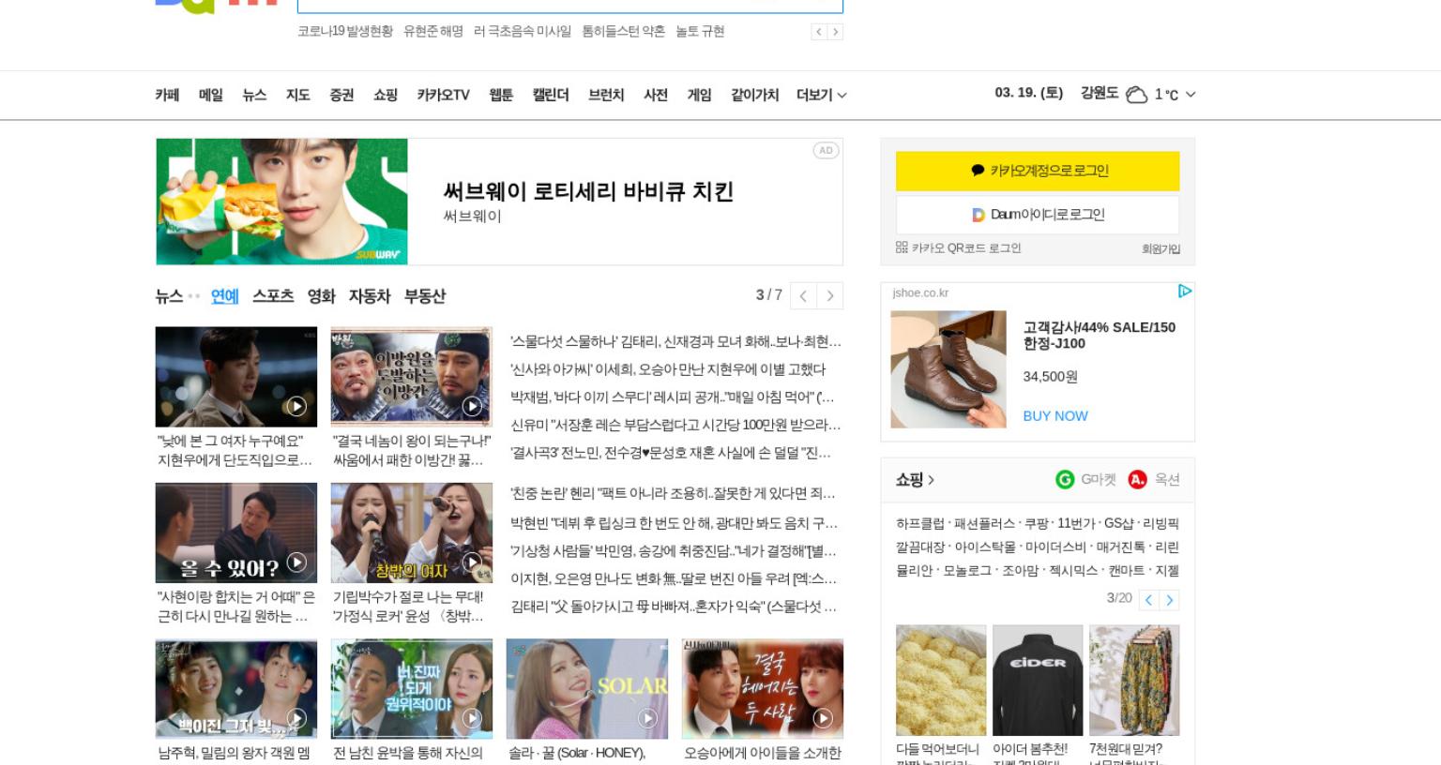Switch to the 연예 news tab
Image resolution: width=1441 pixels, height=765 pixels.
(225, 296)
